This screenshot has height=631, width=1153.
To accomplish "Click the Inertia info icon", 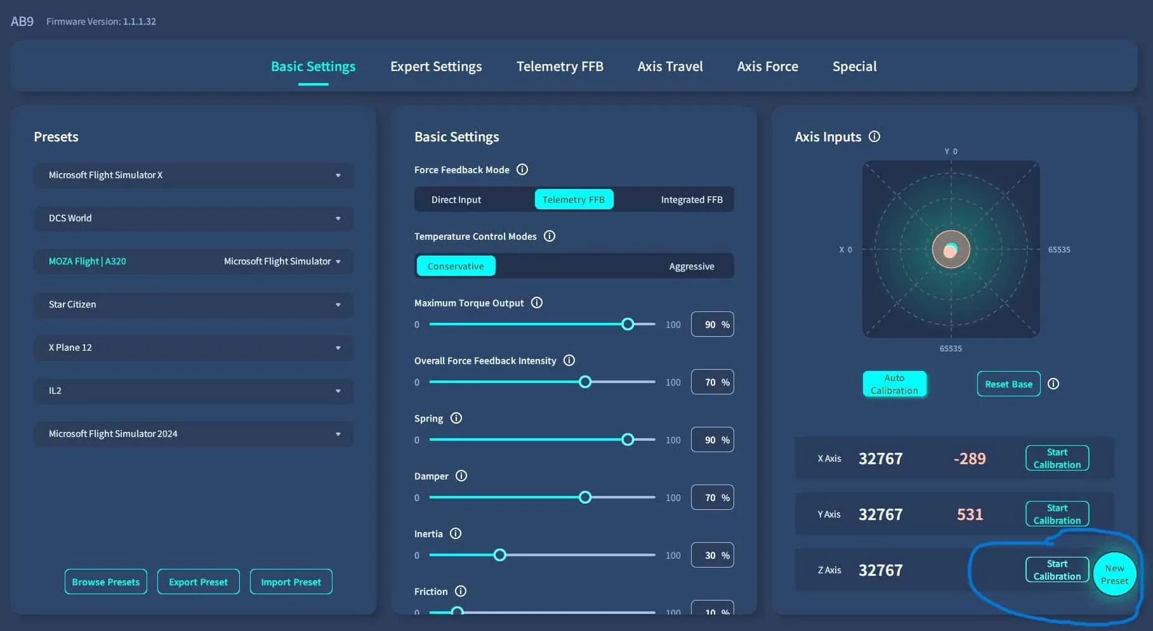I will pos(456,533).
